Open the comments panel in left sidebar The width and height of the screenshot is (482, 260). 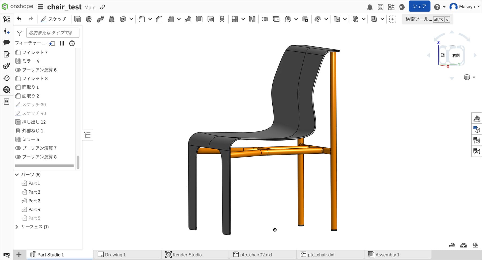tap(6, 43)
